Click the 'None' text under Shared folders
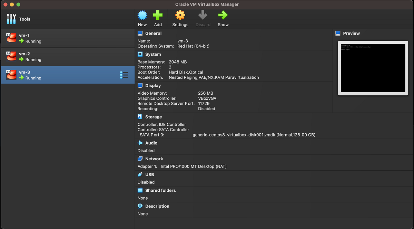This screenshot has width=414, height=229. coord(143,198)
